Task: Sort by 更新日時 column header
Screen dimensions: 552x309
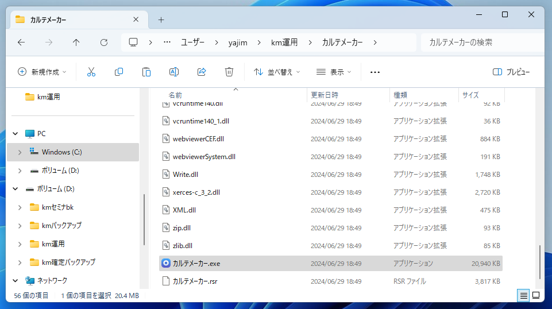Action: pyautogui.click(x=325, y=95)
